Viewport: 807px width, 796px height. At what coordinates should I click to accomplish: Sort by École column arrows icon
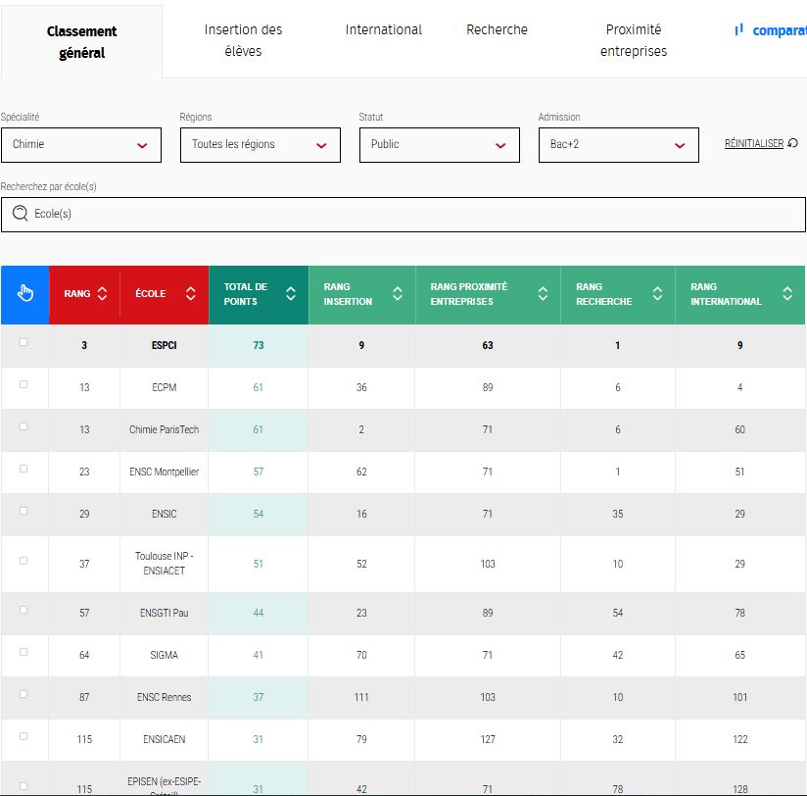coord(190,294)
